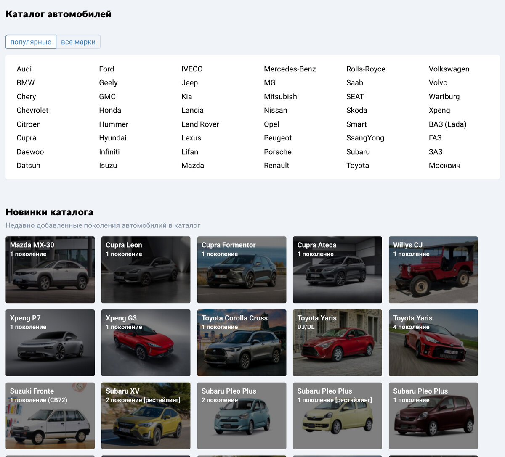Open the Renault brand link

pos(276,166)
